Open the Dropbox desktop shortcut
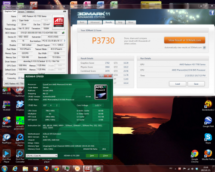 (x=20, y=106)
